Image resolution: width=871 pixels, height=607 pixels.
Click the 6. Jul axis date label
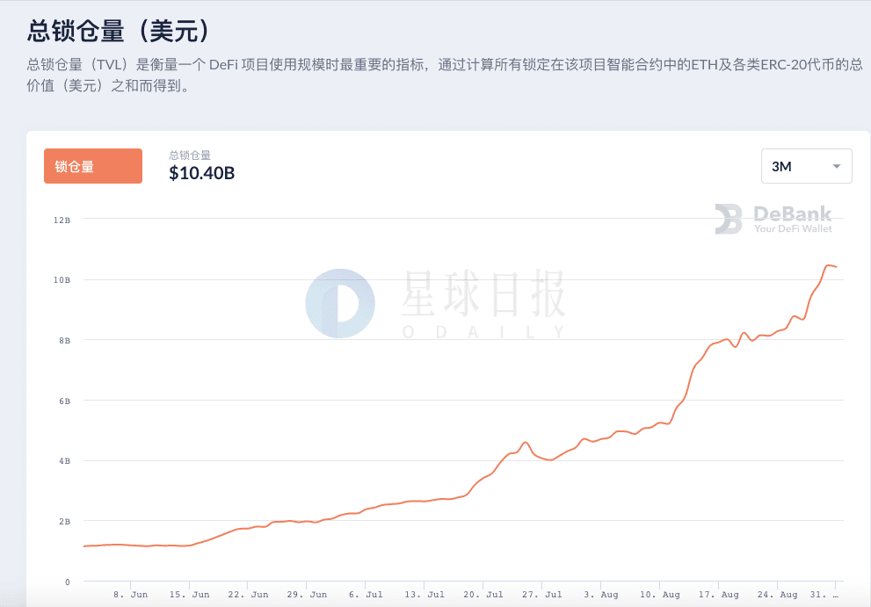366,594
